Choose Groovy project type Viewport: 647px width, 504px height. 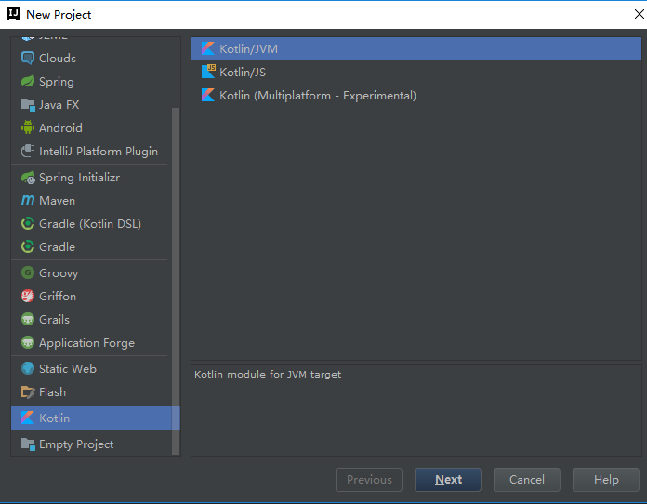96,272
